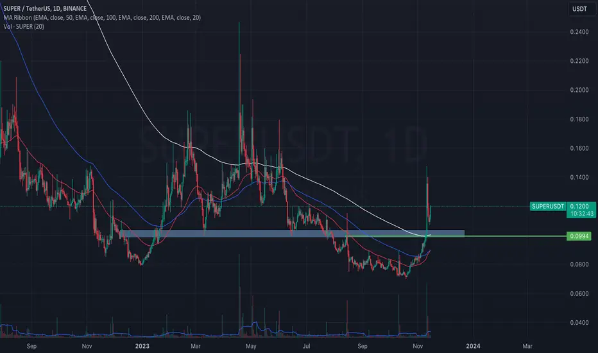This screenshot has height=353, width=598.
Task: Click the 2023 time axis label
Action: 142,346
